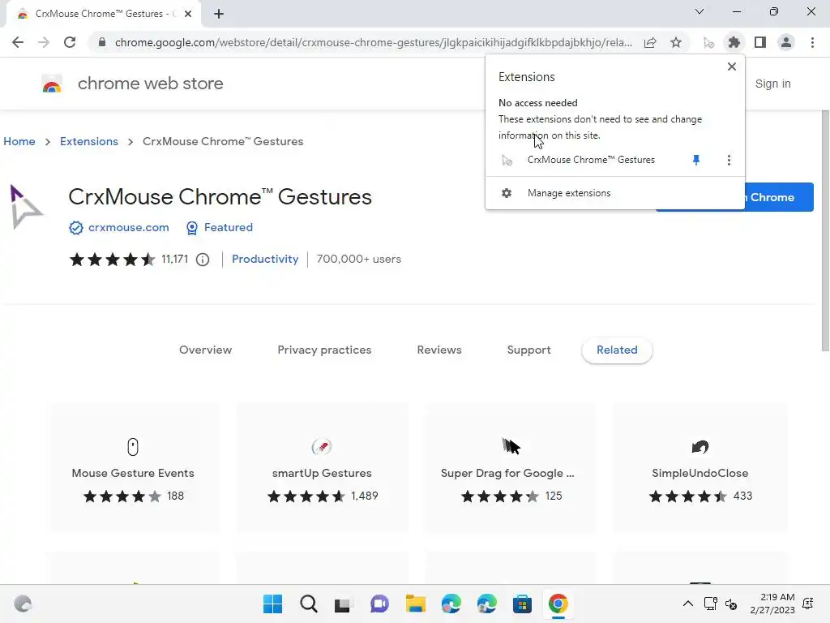Open Task View on the taskbar

coord(343,604)
